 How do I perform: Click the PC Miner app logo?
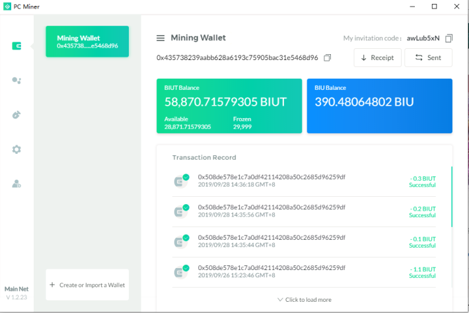point(7,7)
